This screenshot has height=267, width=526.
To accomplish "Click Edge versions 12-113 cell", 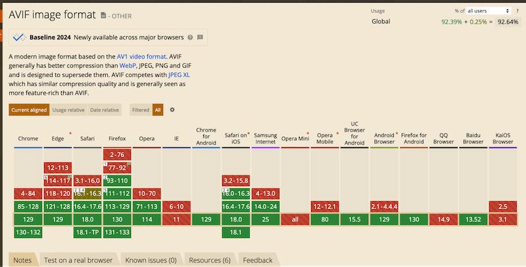I will click(58, 168).
